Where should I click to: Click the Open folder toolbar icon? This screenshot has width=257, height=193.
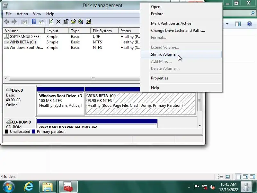point(73,22)
